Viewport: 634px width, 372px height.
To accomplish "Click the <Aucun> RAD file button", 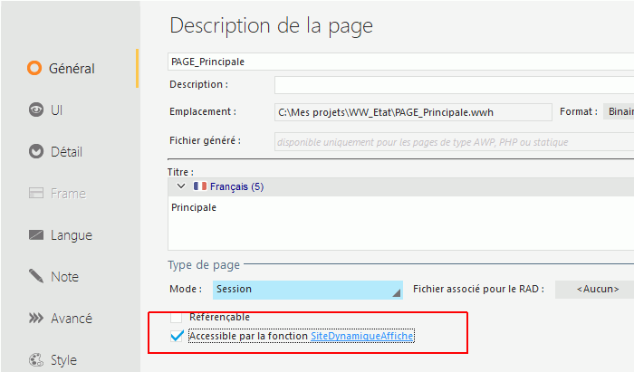I will [593, 290].
